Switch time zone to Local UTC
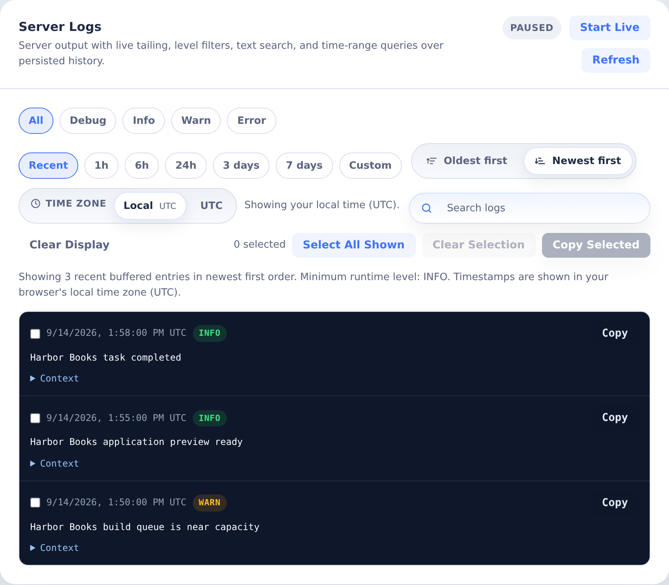 click(150, 206)
